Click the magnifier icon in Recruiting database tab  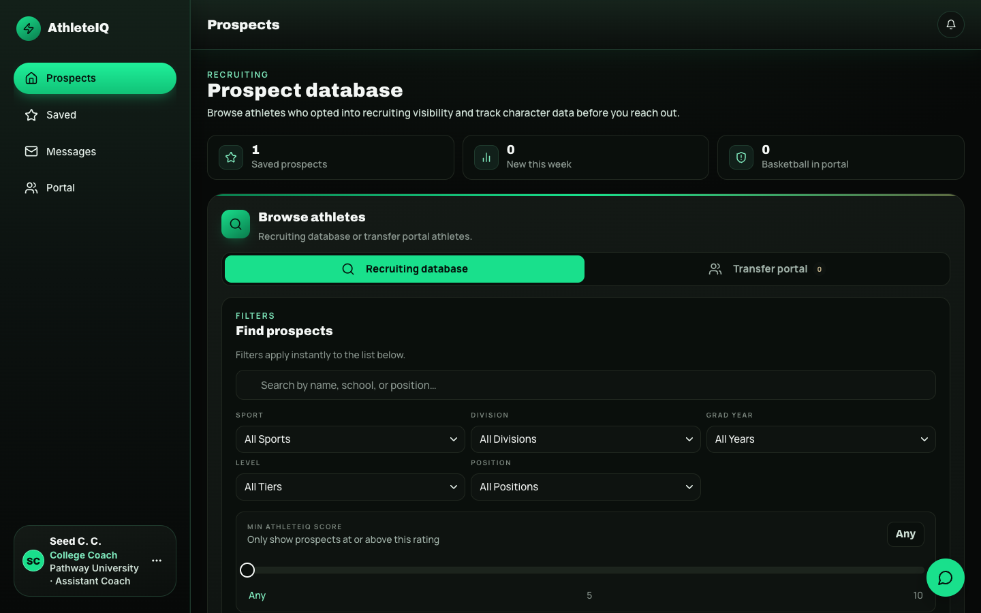(x=348, y=269)
